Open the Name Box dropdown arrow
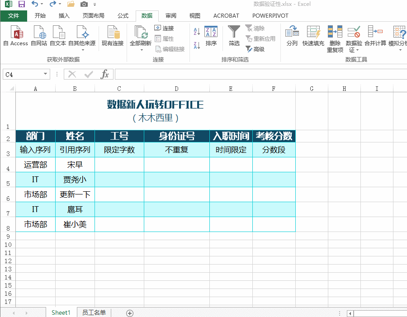This screenshot has height=317, width=407. 45,74
